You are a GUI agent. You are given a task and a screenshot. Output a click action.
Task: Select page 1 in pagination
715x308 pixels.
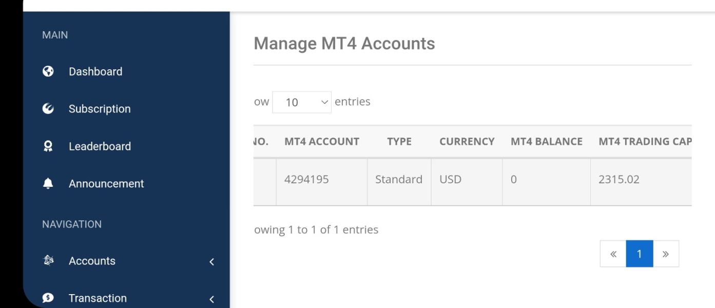tap(640, 254)
